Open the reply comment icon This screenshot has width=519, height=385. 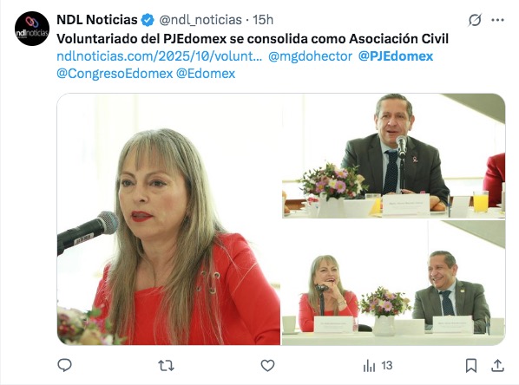point(64,365)
